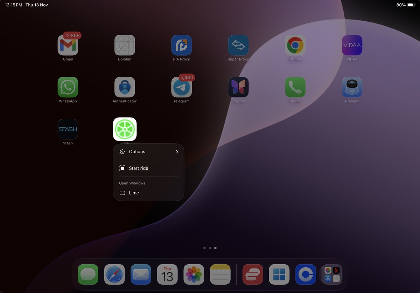420x293 pixels.
Task: Launch the Authenticator app
Action: [x=125, y=87]
